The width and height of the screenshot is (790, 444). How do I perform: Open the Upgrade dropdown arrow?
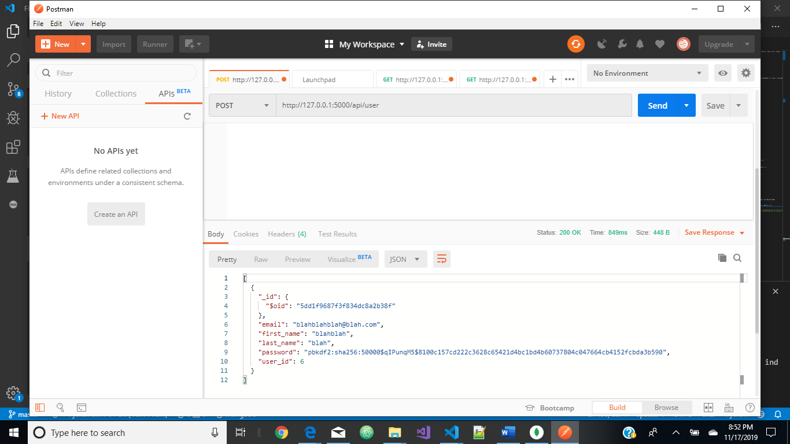747,44
